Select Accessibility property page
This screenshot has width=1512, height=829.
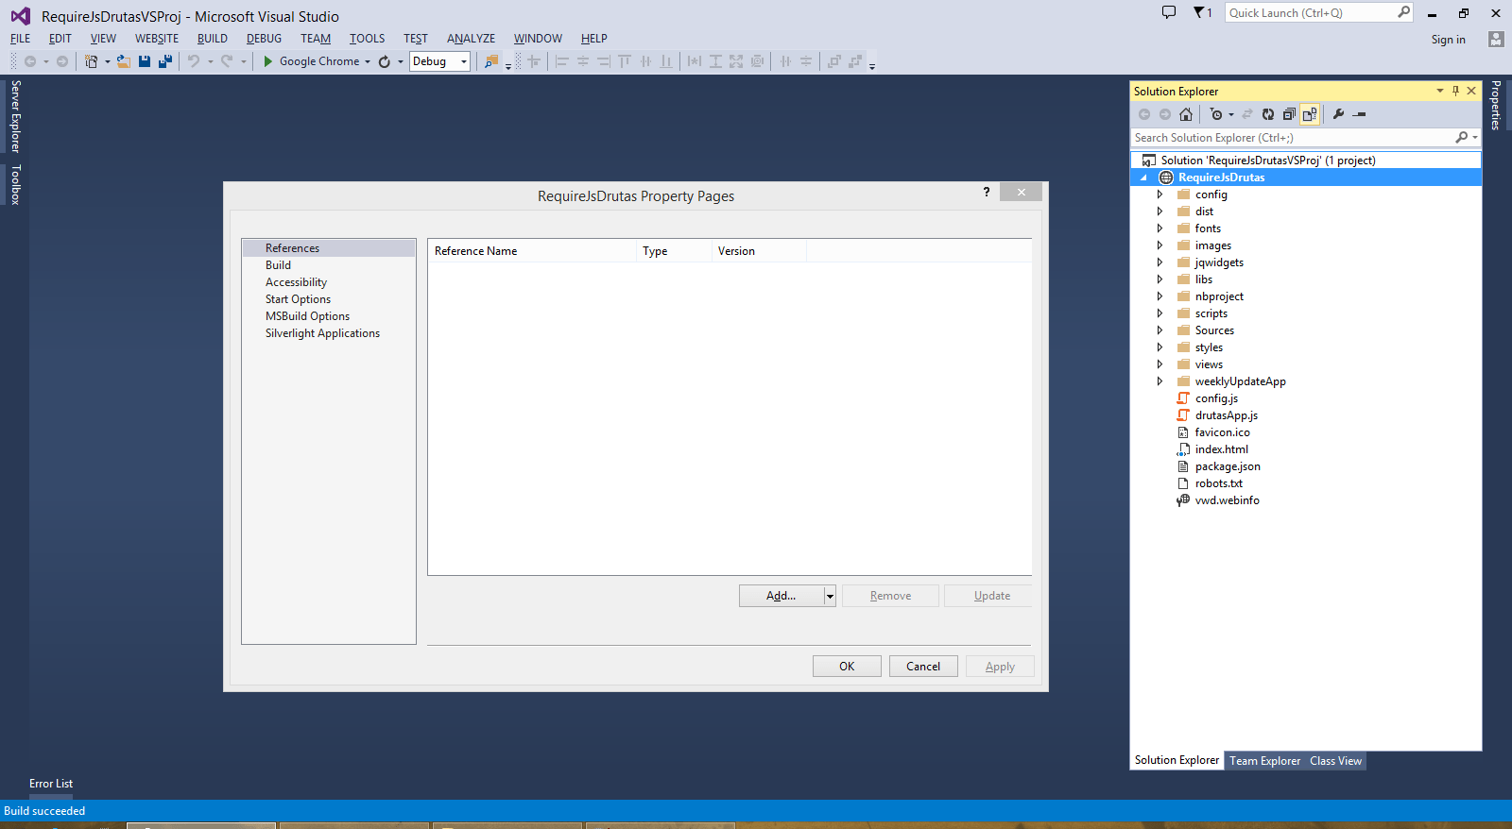point(296,282)
